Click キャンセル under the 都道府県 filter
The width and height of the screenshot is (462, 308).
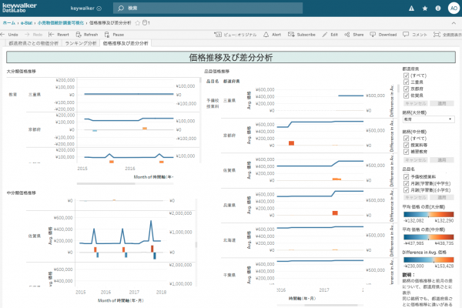416,103
